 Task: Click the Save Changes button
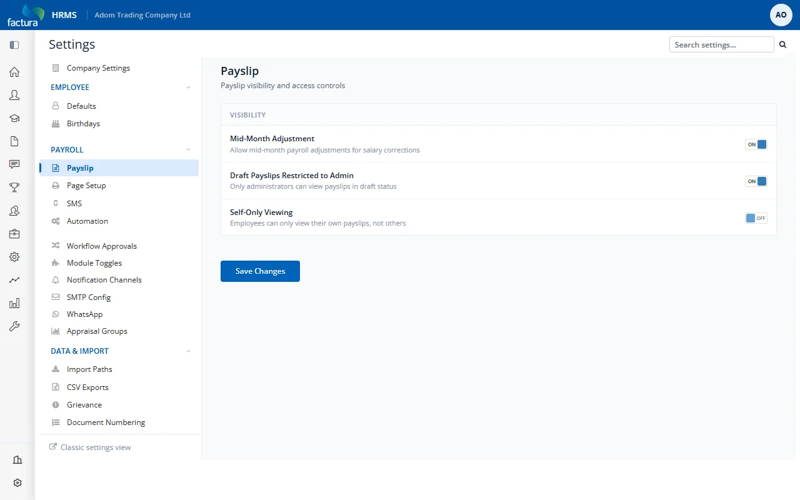tap(260, 271)
